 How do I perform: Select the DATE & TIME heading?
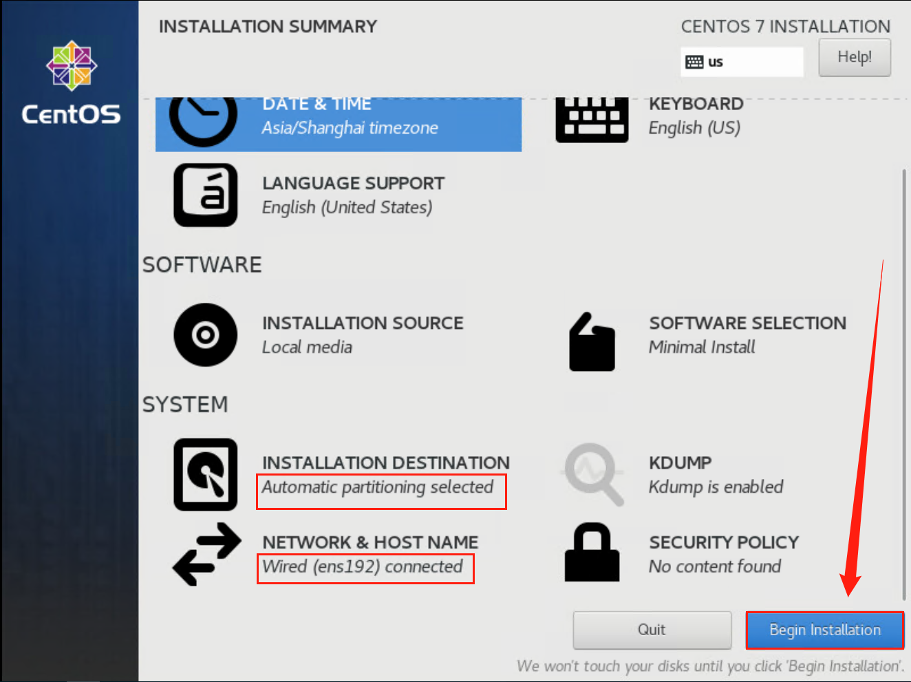pyautogui.click(x=317, y=104)
